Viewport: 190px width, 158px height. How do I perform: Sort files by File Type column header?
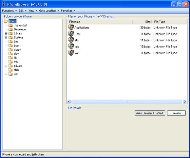tap(169, 22)
